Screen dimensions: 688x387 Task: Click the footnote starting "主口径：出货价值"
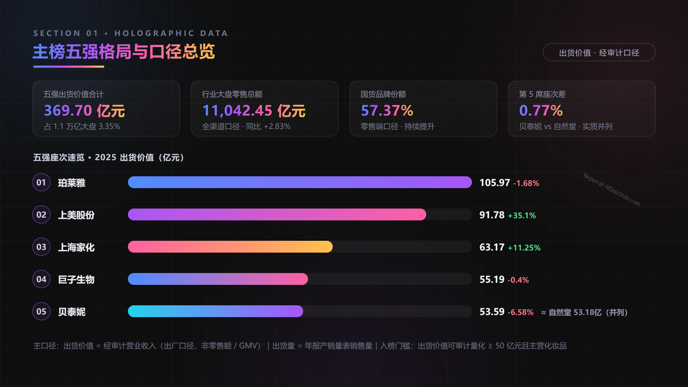click(x=148, y=346)
